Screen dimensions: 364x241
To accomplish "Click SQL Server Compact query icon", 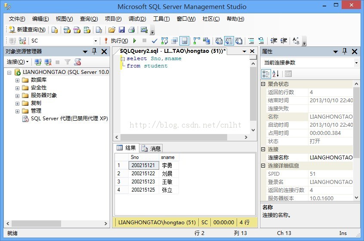I will tap(99, 30).
